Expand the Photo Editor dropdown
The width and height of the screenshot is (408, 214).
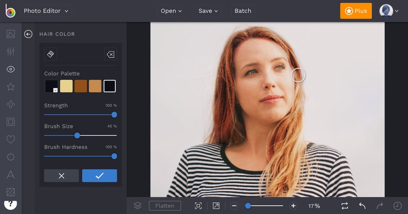[46, 11]
